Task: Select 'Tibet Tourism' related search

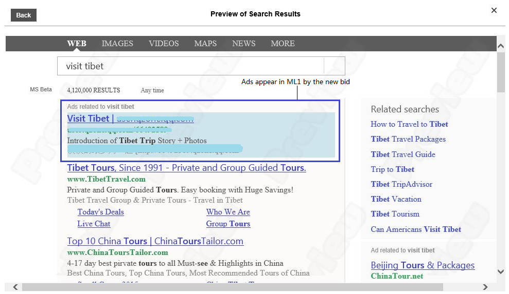Action: tap(395, 214)
